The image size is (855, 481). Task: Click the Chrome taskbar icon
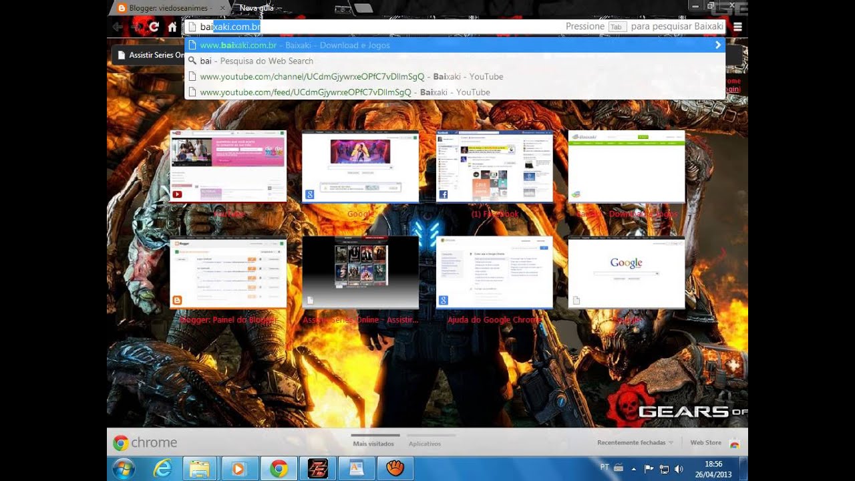278,469
